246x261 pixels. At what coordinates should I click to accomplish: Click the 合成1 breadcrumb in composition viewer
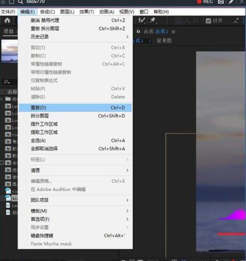click(x=138, y=41)
